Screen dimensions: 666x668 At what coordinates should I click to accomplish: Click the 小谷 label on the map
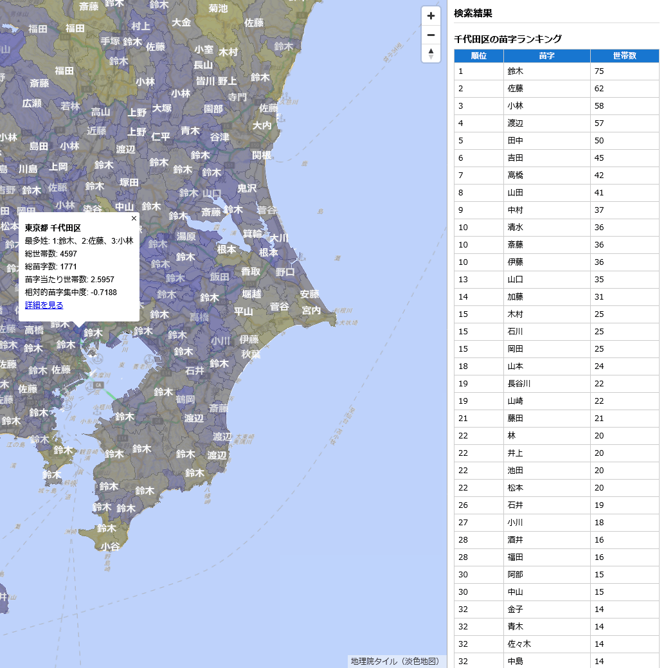pyautogui.click(x=110, y=546)
